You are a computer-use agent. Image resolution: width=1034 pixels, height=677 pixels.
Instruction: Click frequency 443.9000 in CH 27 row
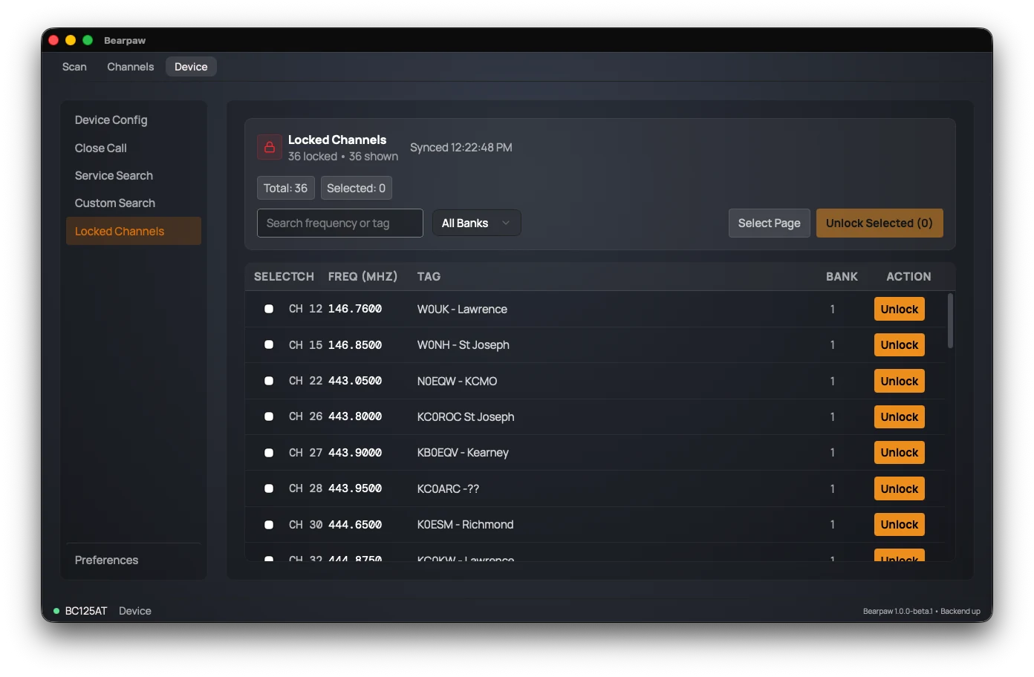(355, 453)
